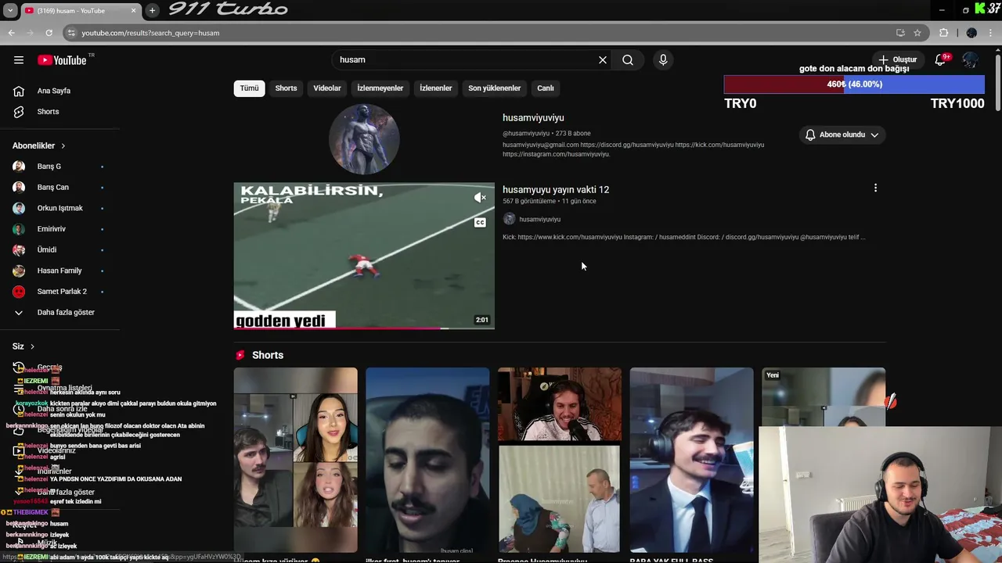
Task: Expand Abonelikler section chevron
Action: point(63,146)
